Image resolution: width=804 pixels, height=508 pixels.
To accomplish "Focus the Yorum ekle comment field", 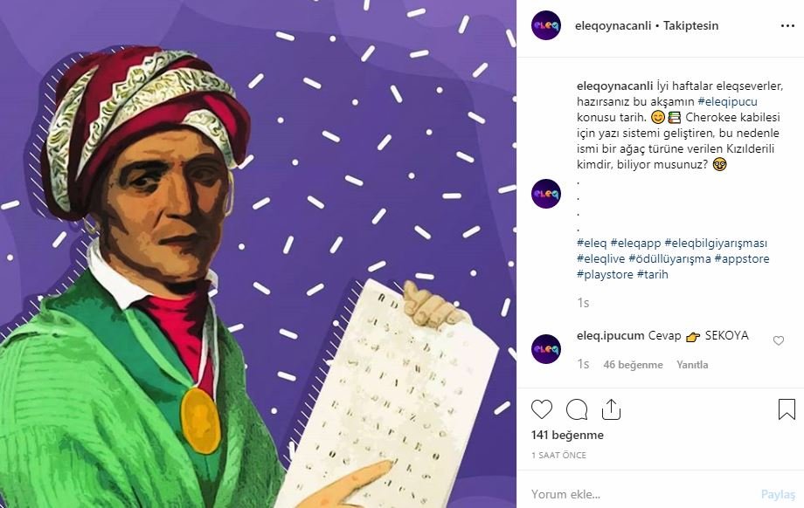I will tap(641, 494).
